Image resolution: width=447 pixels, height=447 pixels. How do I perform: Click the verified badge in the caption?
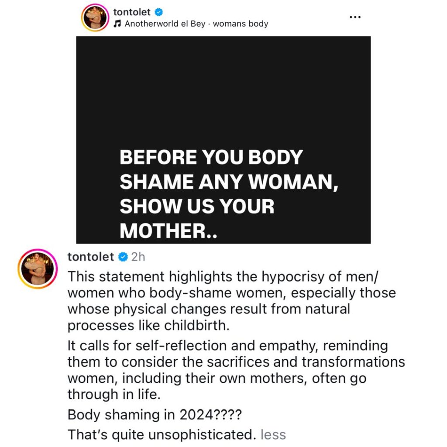point(123,257)
